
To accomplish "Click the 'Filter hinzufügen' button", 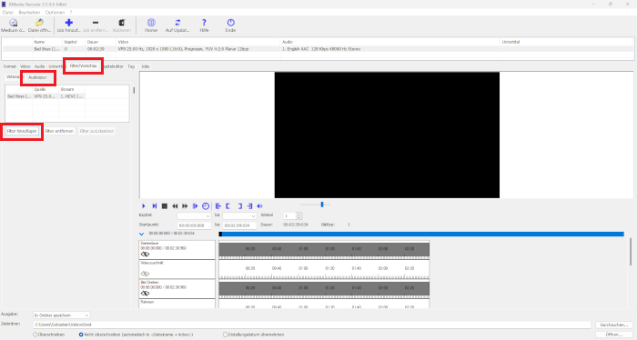I will click(22, 131).
